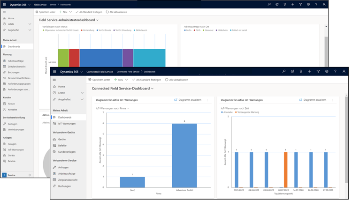Image resolution: width=352 pixels, height=201 pixels.
Task: Expand Neu split-button chevron in front window
Action: [x=127, y=80]
